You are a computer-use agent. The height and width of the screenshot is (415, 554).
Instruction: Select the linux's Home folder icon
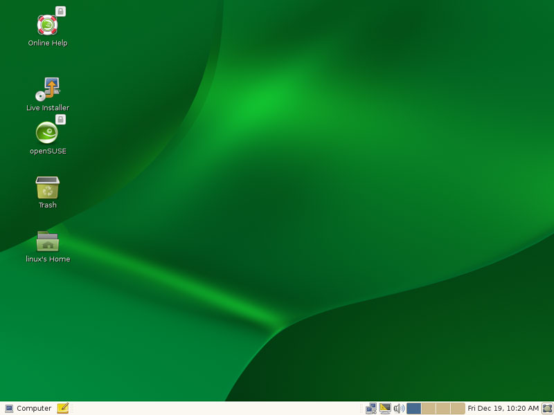48,241
